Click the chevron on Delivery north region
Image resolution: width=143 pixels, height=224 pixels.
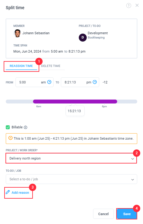132,159
